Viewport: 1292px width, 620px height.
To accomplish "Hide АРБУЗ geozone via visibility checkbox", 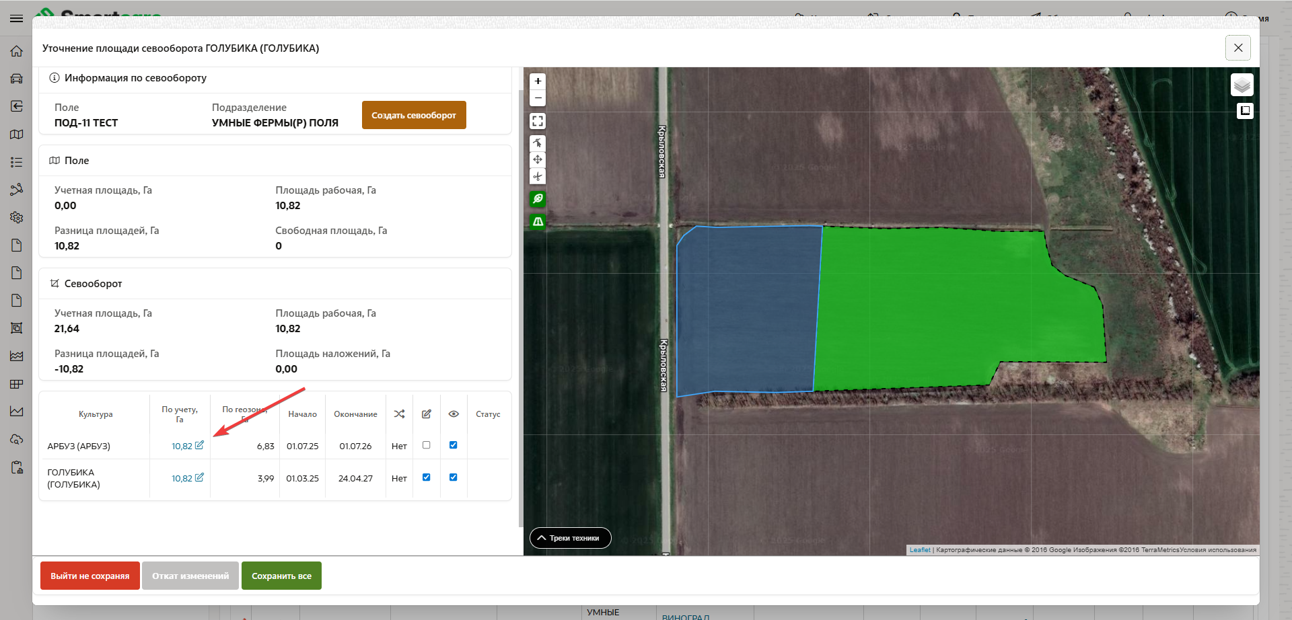I will click(453, 445).
